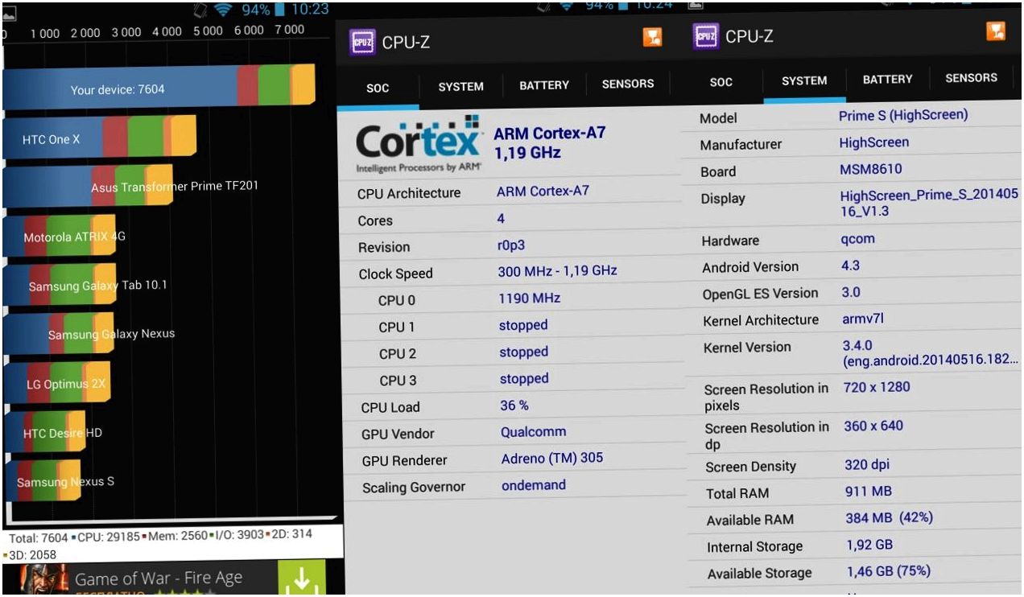The height and width of the screenshot is (597, 1024).
Task: Tap the green download arrow in the ad
Action: pyautogui.click(x=302, y=579)
